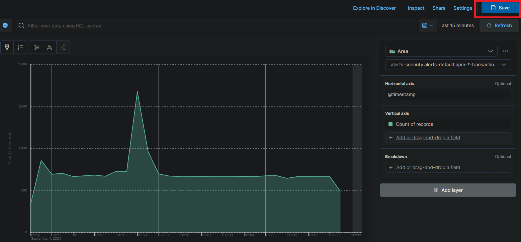The width and height of the screenshot is (521, 242).
Task: Open left axis settings icon
Action: [x=36, y=47]
